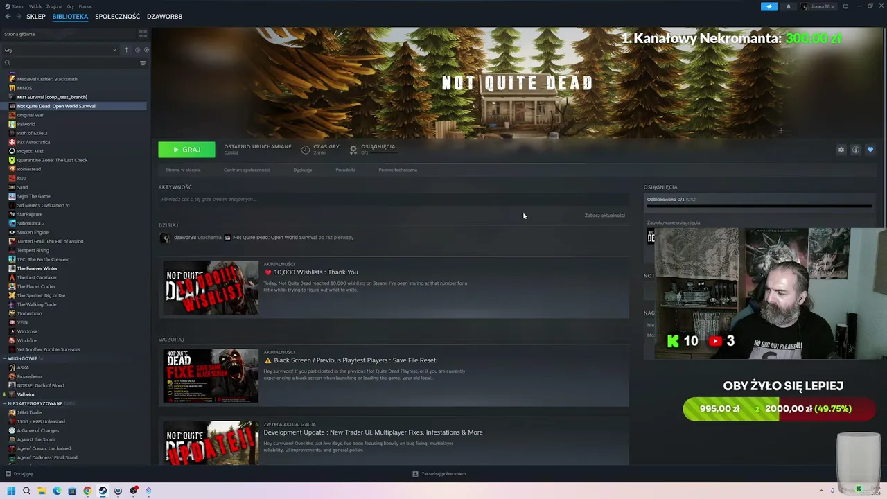Select Subnautica 2 in game list
887x499 pixels.
[x=30, y=223]
